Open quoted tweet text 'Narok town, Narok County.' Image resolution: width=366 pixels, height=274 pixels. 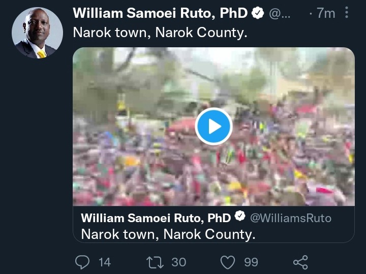pyautogui.click(x=168, y=234)
